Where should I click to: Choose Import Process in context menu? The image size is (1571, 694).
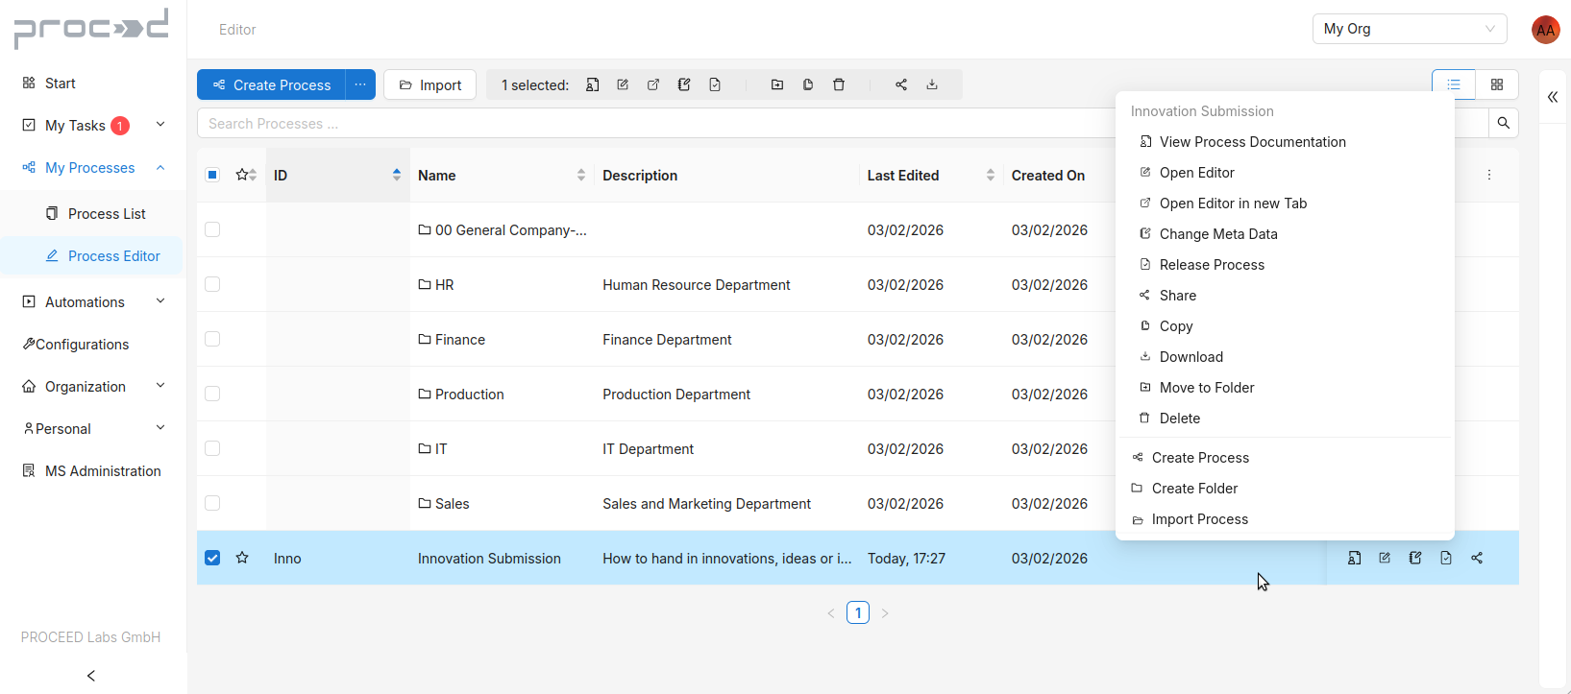1285,519
